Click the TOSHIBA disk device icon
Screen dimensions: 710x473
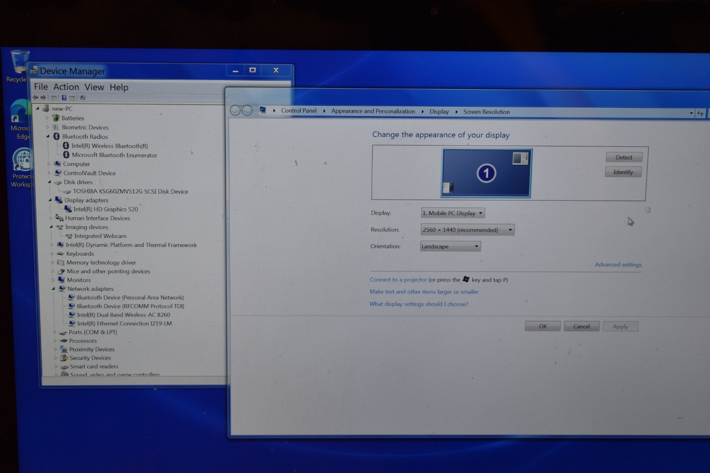(67, 192)
